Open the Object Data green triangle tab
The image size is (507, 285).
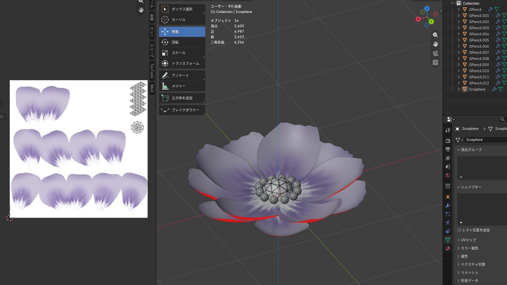click(x=448, y=240)
